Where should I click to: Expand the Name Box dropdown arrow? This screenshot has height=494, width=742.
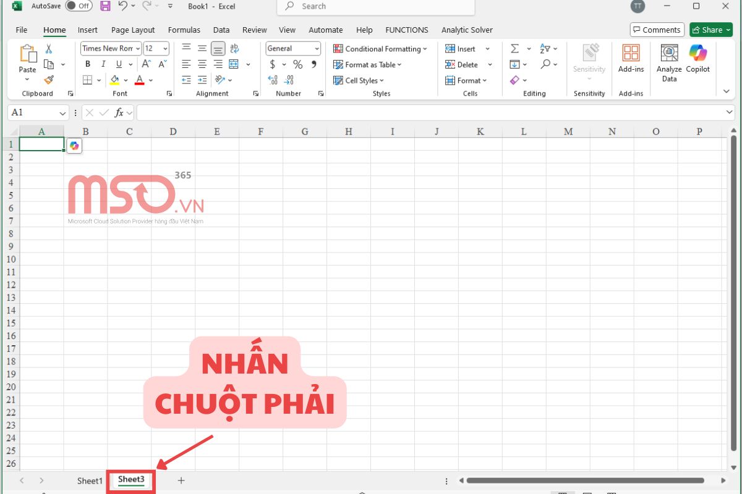62,113
